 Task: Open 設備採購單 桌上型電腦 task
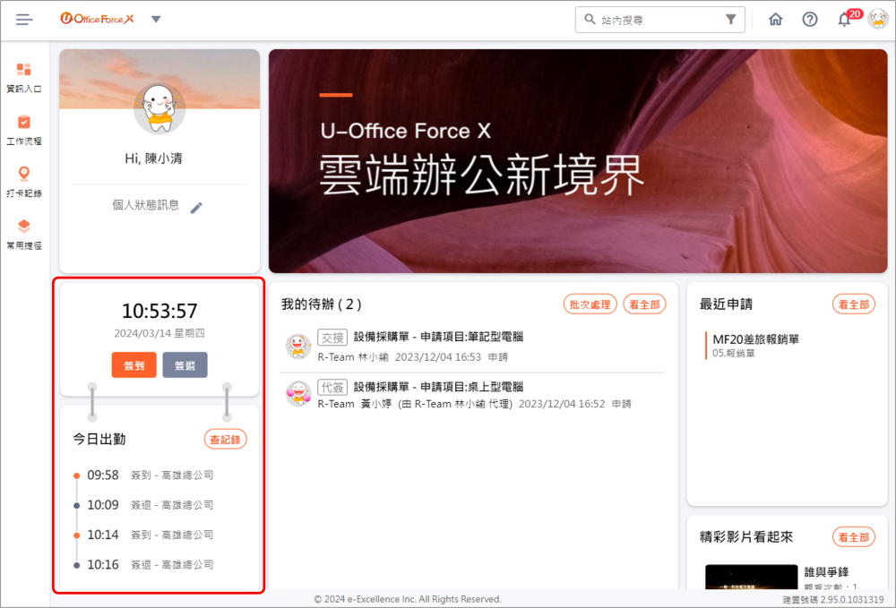coord(438,387)
